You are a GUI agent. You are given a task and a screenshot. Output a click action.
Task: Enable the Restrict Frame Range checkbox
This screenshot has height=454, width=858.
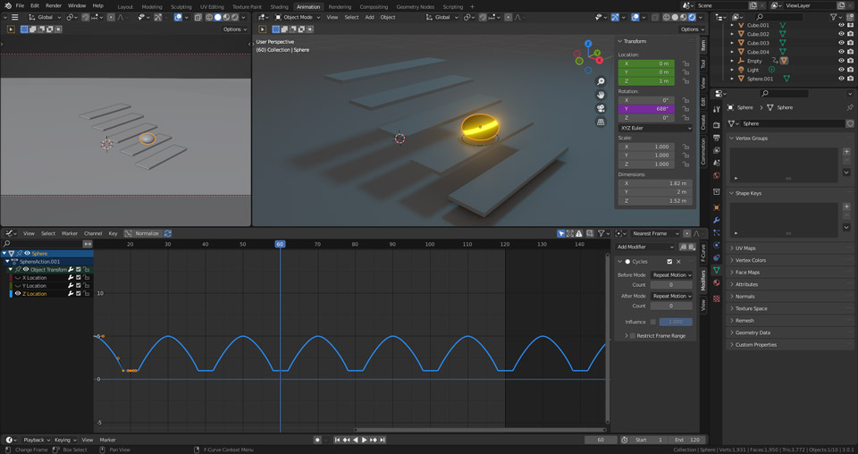633,336
